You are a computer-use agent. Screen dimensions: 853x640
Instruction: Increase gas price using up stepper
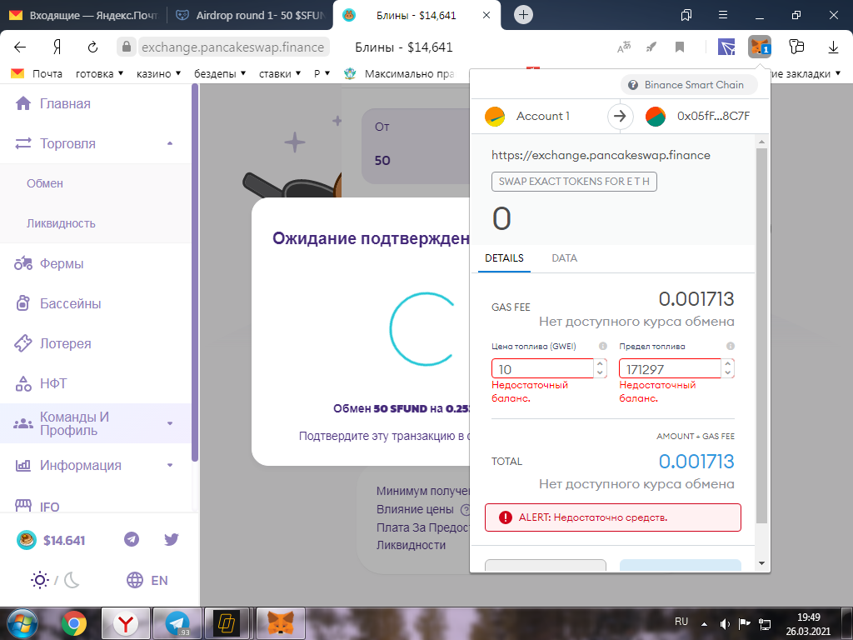[600, 364]
